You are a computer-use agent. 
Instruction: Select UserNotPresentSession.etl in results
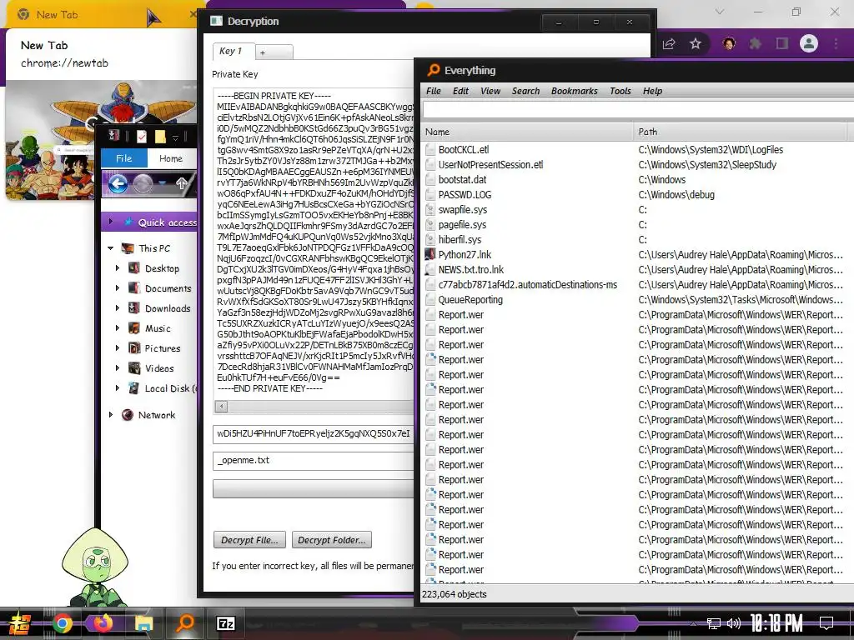pyautogui.click(x=490, y=165)
